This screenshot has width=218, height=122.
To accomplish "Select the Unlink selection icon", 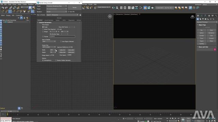I will tap(14, 8).
